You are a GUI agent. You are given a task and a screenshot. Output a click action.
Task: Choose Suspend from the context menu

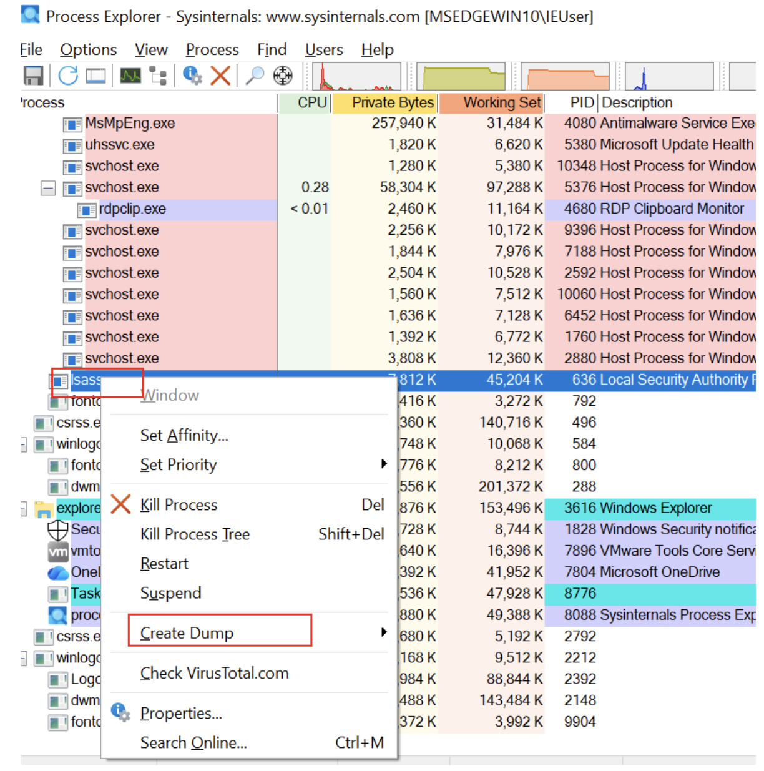pyautogui.click(x=170, y=592)
